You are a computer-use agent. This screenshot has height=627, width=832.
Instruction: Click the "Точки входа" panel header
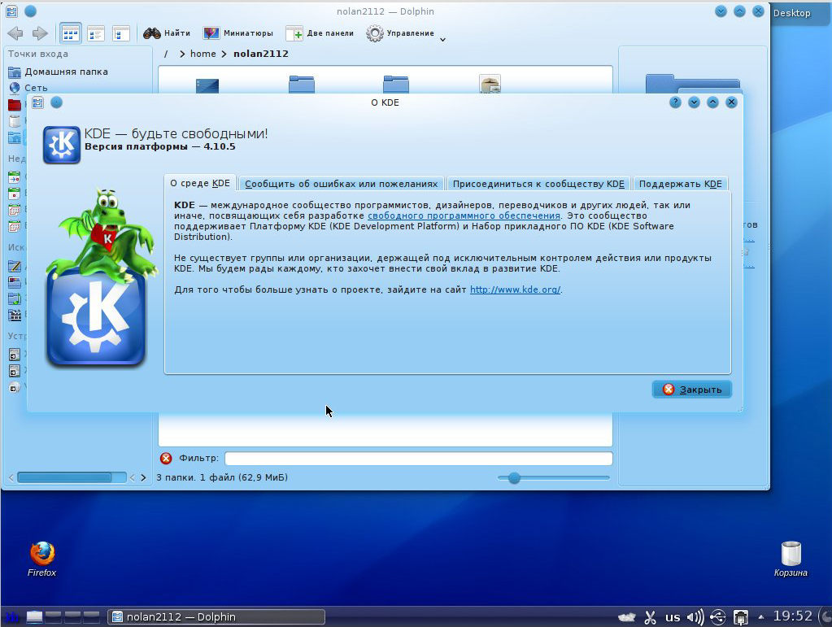(38, 54)
